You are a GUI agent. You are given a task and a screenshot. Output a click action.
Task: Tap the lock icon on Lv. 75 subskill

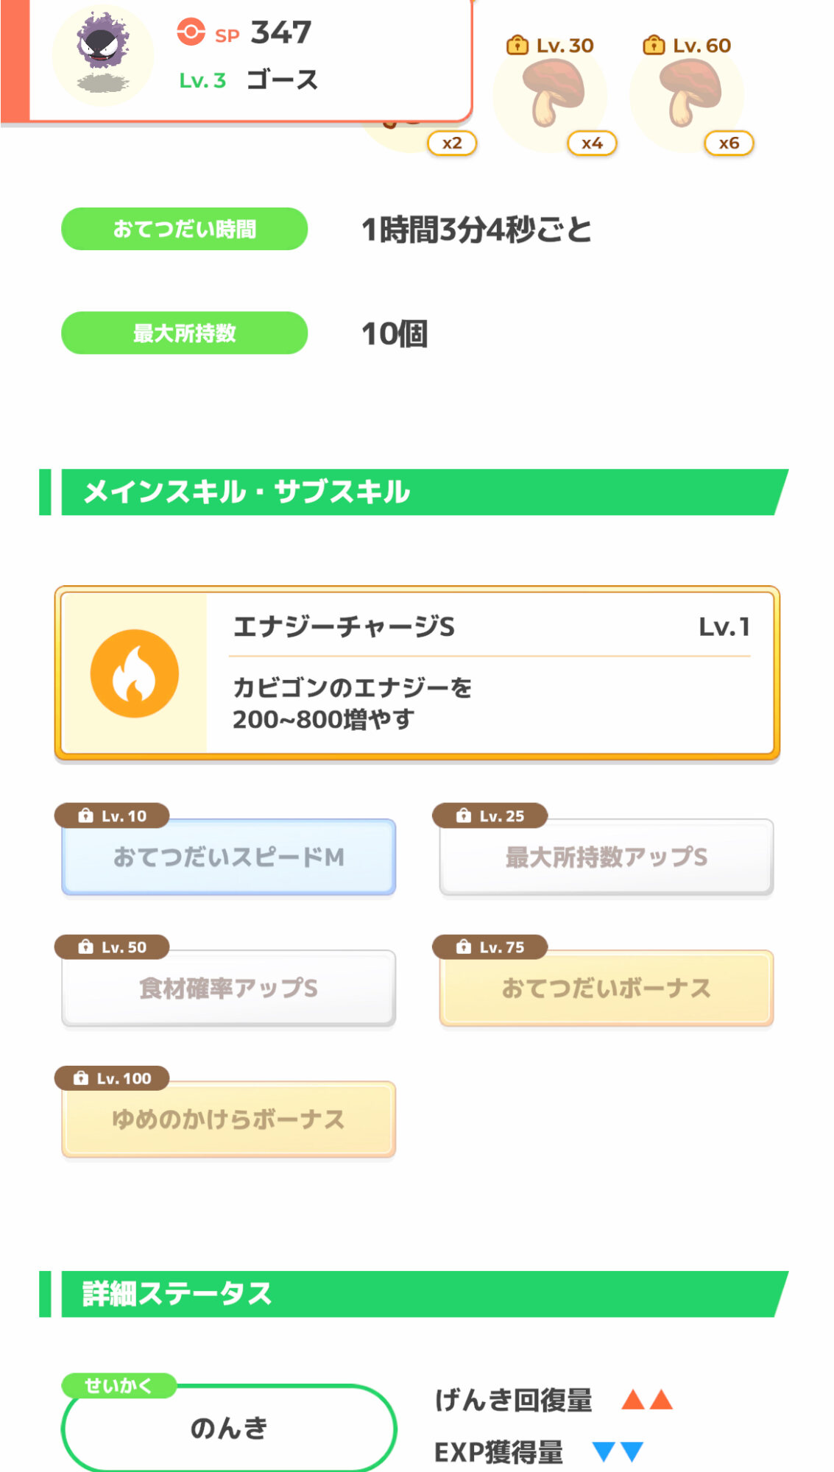463,946
